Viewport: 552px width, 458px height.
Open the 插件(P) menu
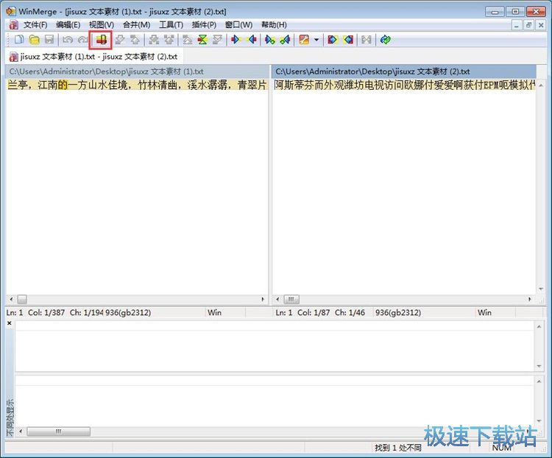pyautogui.click(x=204, y=24)
